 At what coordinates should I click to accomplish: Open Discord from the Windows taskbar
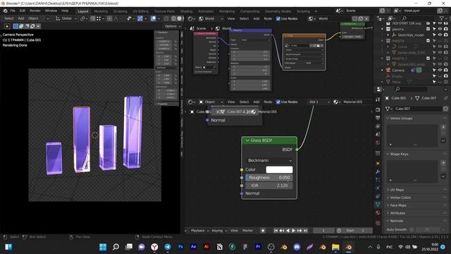pyautogui.click(x=297, y=247)
